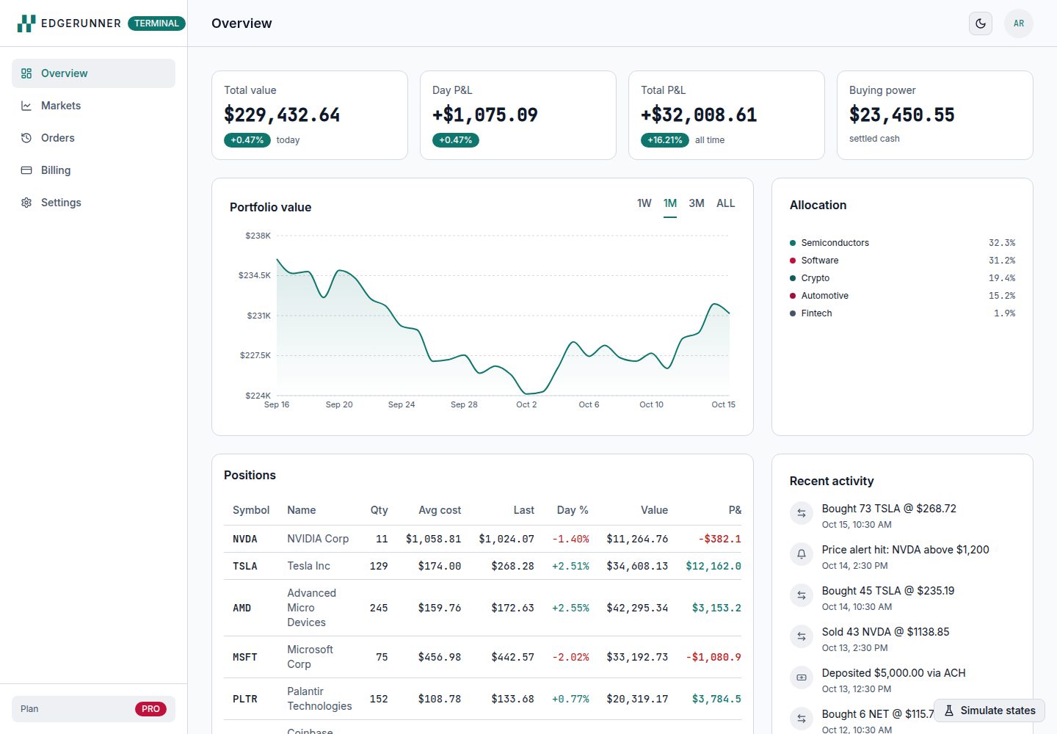Image resolution: width=1057 pixels, height=734 pixels.
Task: Click PLTR quantity 152
Action: (379, 699)
